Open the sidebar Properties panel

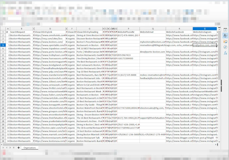coord(225,30)
